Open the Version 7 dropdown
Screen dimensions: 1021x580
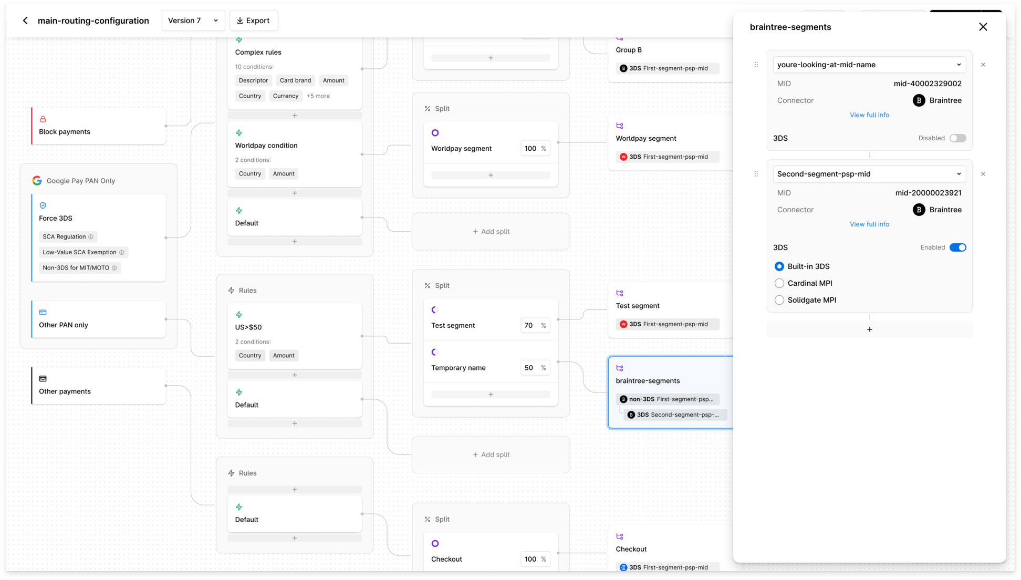coord(193,20)
